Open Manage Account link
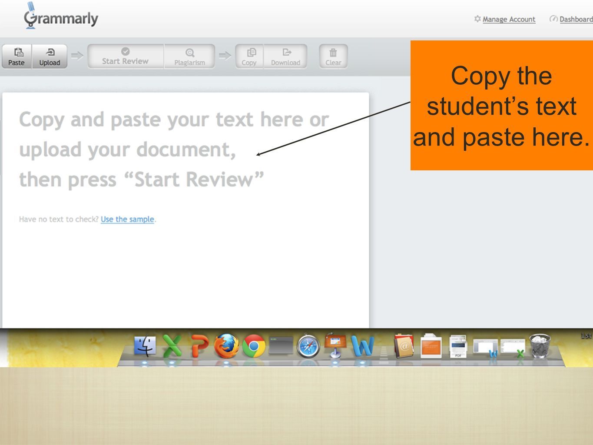 (x=509, y=19)
